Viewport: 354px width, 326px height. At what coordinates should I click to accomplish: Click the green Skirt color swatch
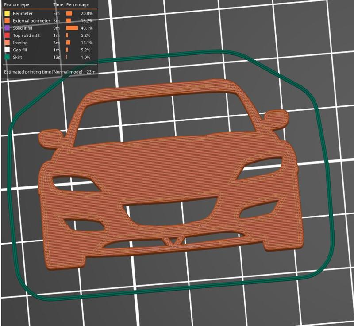pos(7,57)
